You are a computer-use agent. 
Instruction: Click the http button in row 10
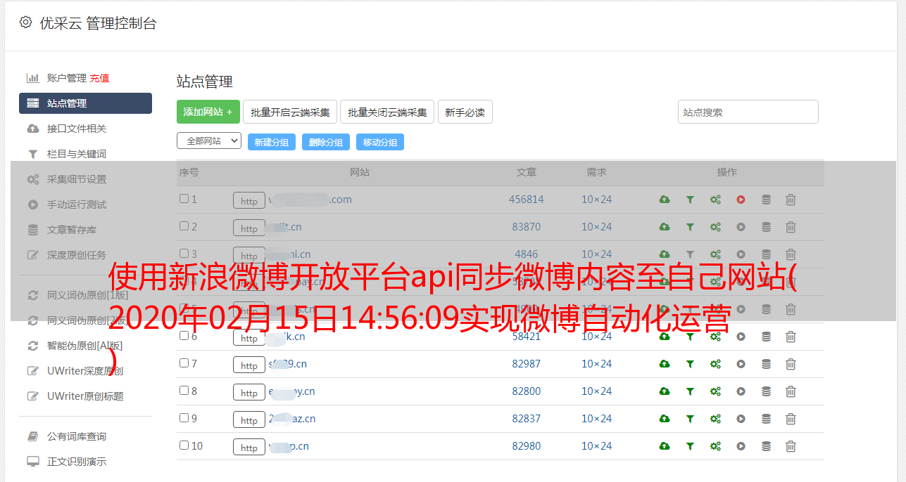tap(249, 448)
